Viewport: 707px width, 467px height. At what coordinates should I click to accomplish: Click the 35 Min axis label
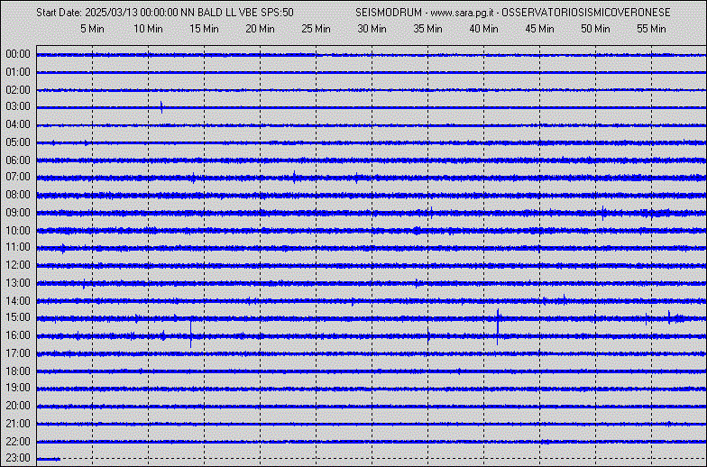click(427, 29)
